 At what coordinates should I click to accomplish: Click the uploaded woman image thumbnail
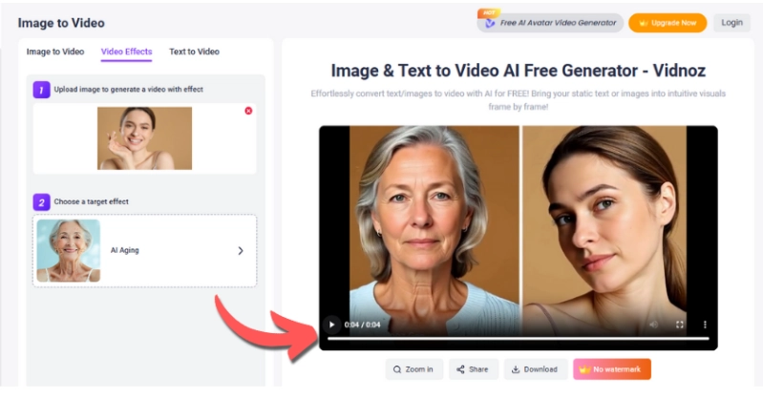pos(144,138)
